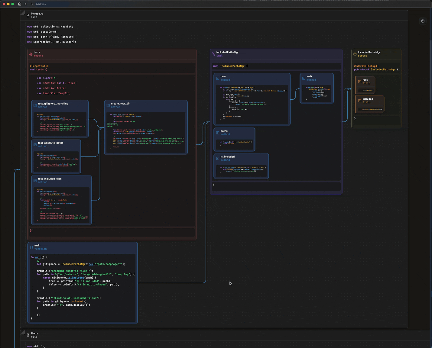Viewport: 432px width, 348px height.
Task: Click the IncludedPathsMgr impl icon
Action: coord(213,54)
